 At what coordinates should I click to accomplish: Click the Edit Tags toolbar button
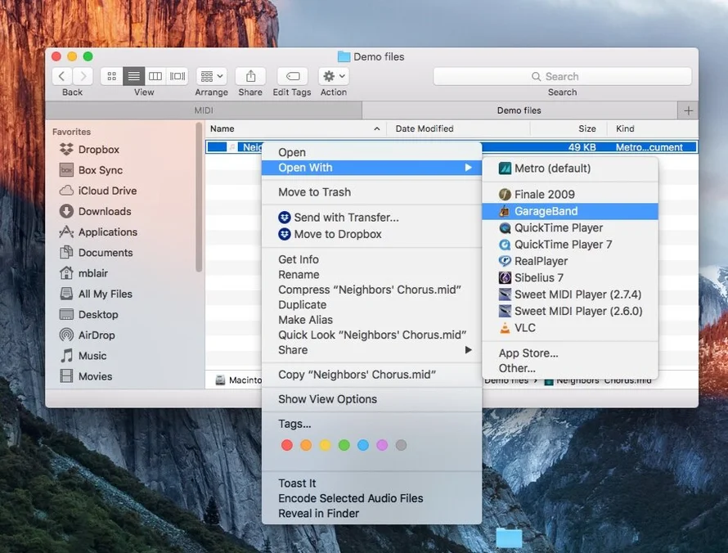coord(293,76)
